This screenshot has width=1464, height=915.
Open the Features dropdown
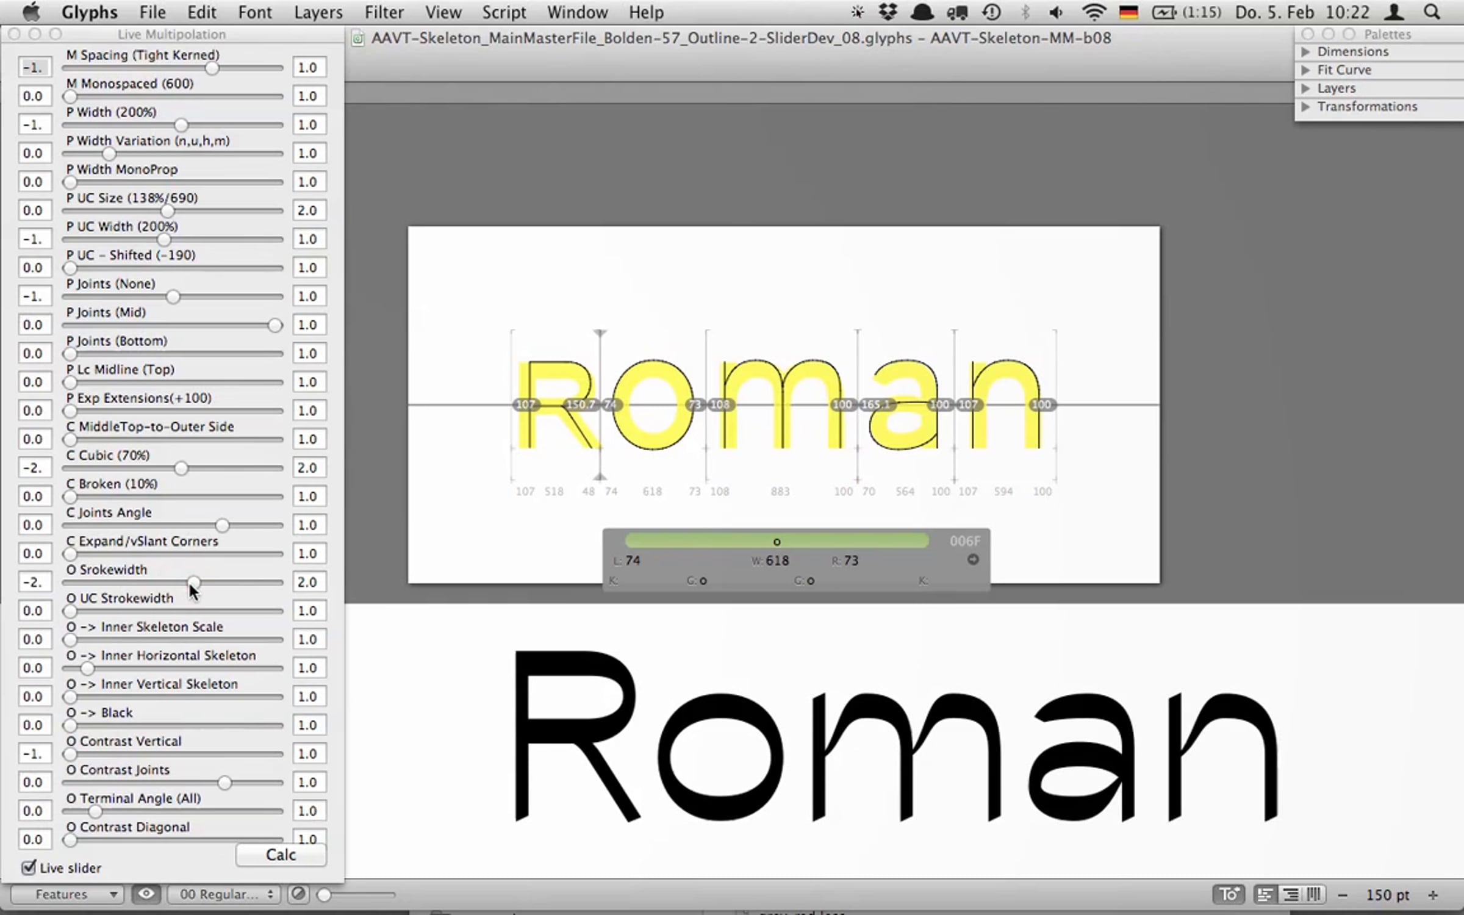point(66,894)
